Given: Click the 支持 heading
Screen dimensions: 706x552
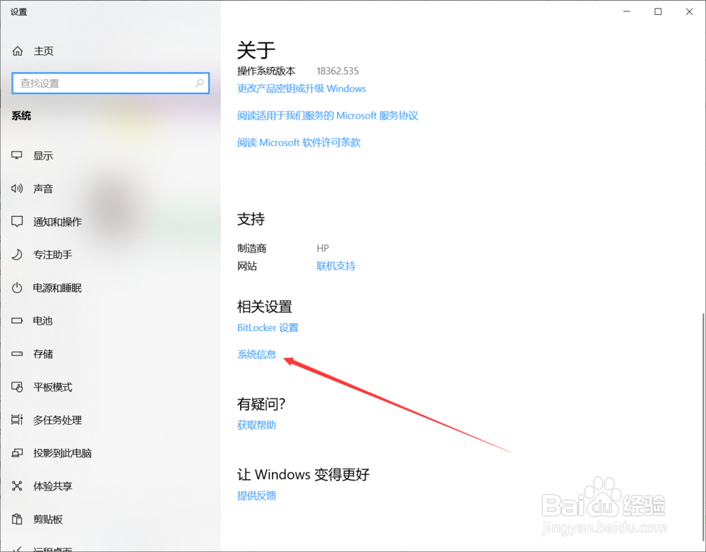Looking at the screenshot, I should click(x=251, y=220).
